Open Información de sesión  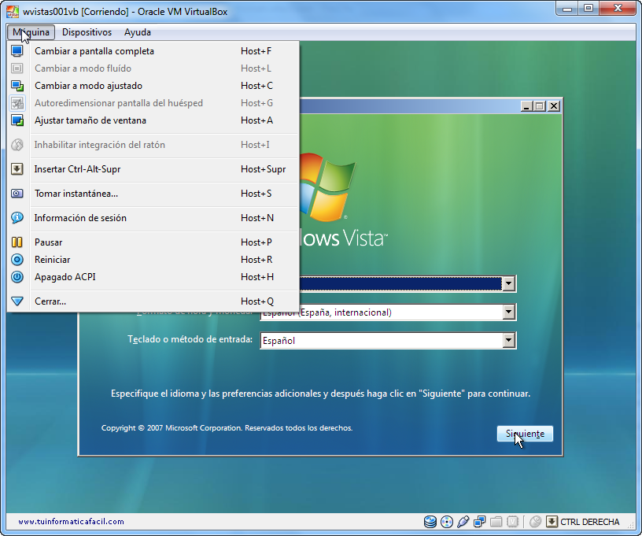pos(153,218)
